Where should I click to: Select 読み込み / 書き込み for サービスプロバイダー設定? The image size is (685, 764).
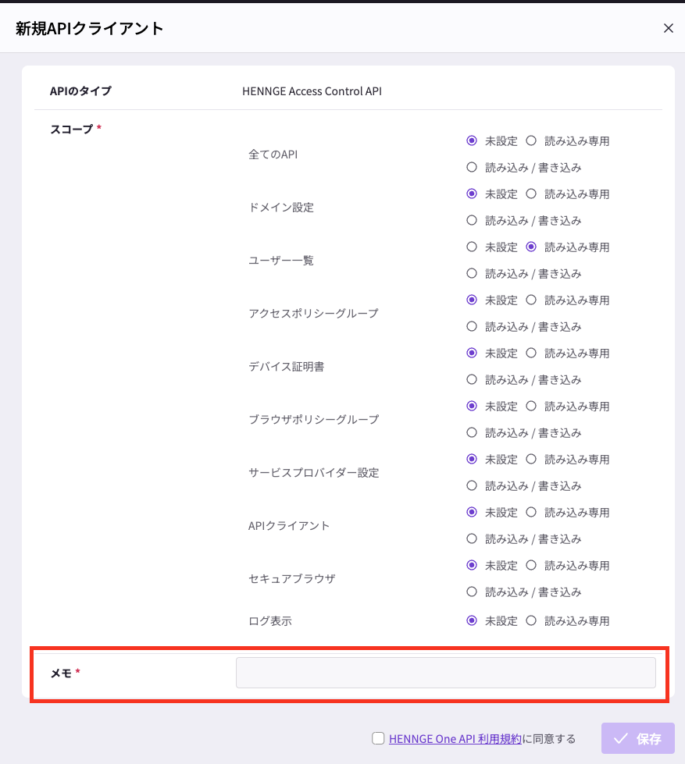[471, 485]
